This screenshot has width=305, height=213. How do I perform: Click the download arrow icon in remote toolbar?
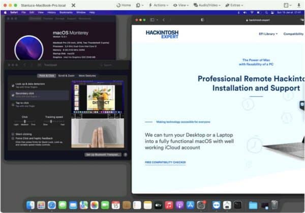pos(299,5)
